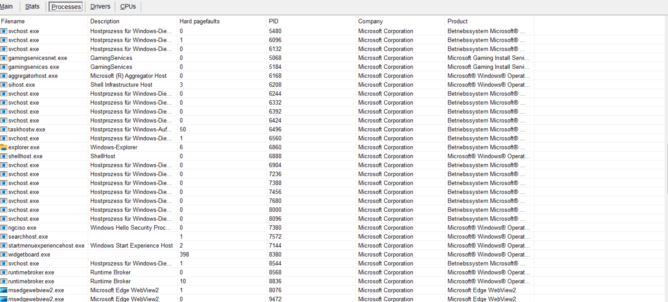Click Product cell of gamingservicesnet.exe row
This screenshot has width=668, height=302.
click(489, 58)
